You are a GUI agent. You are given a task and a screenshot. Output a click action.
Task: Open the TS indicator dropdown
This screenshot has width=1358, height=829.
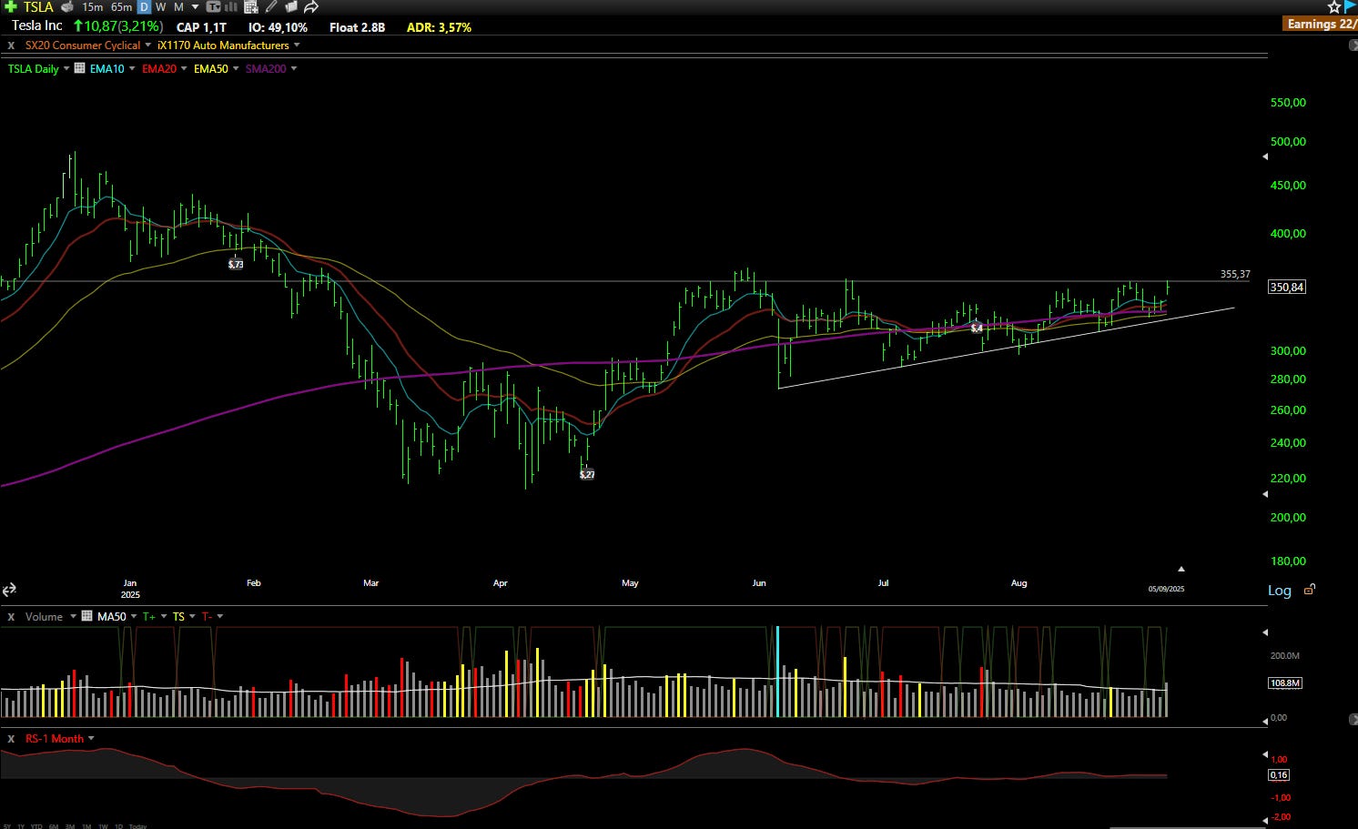pos(192,617)
